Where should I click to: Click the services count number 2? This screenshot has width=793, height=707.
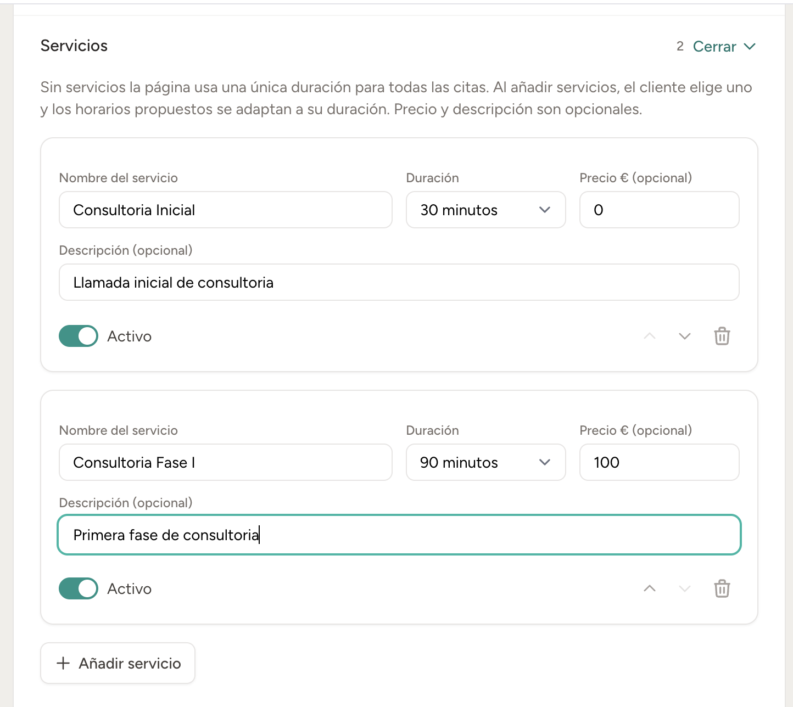pos(680,46)
